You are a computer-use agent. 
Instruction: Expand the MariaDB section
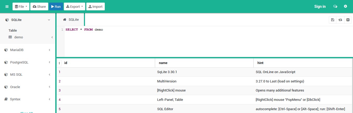[50, 50]
